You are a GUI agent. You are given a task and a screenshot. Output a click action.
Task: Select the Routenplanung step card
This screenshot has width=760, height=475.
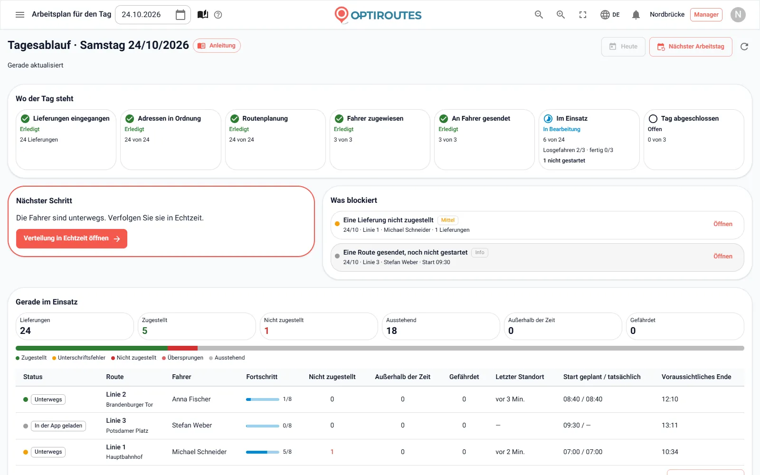click(x=275, y=140)
